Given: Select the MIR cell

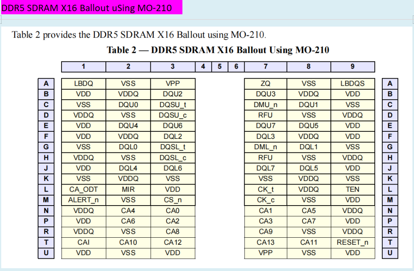Looking at the screenshot, I should tap(128, 189).
